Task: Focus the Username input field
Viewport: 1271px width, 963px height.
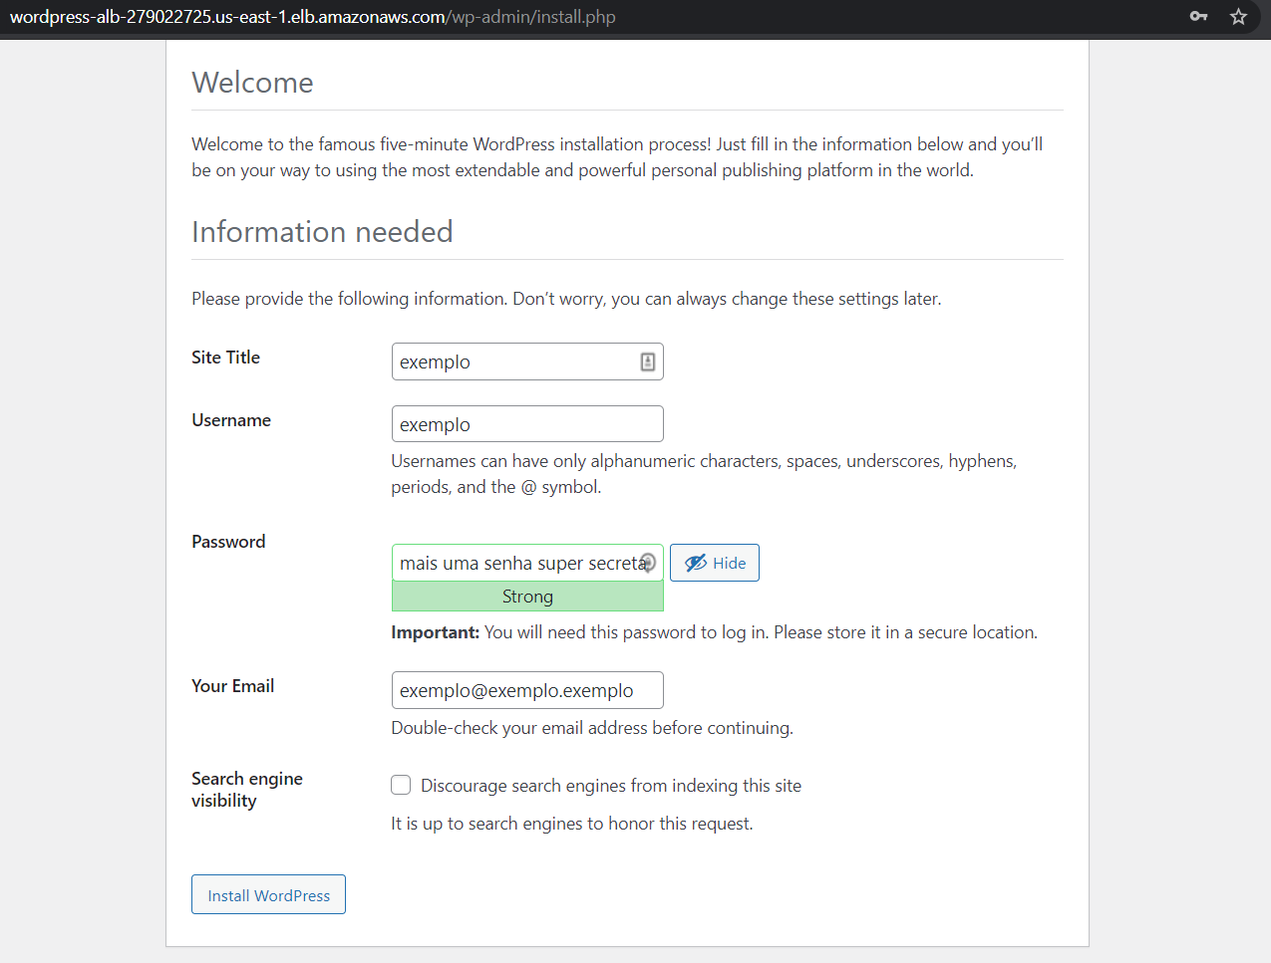Action: pyautogui.click(x=527, y=423)
